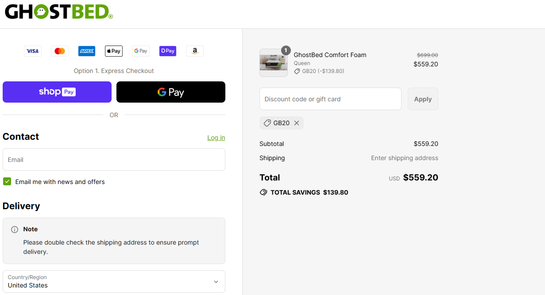Remove the GB20 discount code
The width and height of the screenshot is (545, 295).
[297, 123]
